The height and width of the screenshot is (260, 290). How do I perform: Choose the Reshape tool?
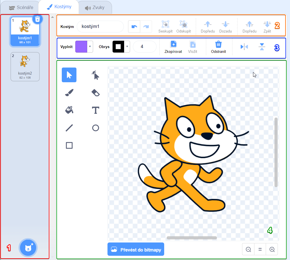pyautogui.click(x=96, y=75)
